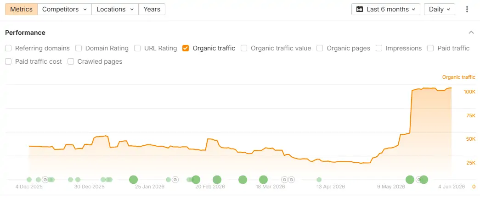The height and width of the screenshot is (198, 480).
Task: Click the large green marker near 25 Jan 2026
Action: coord(133,180)
